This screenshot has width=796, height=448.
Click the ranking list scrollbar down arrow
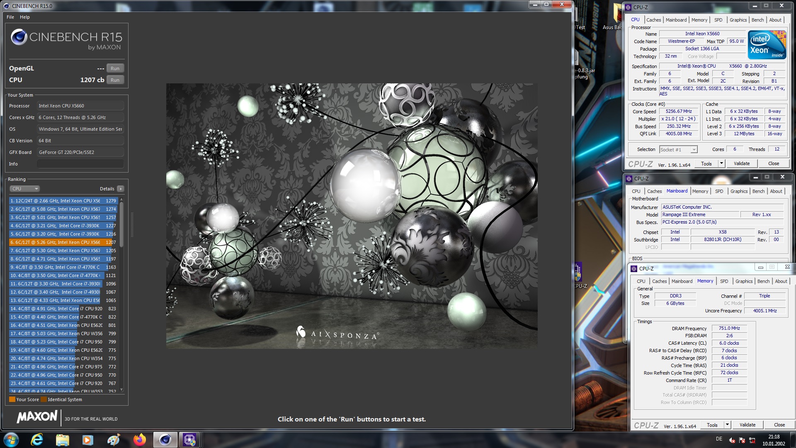[x=121, y=390]
